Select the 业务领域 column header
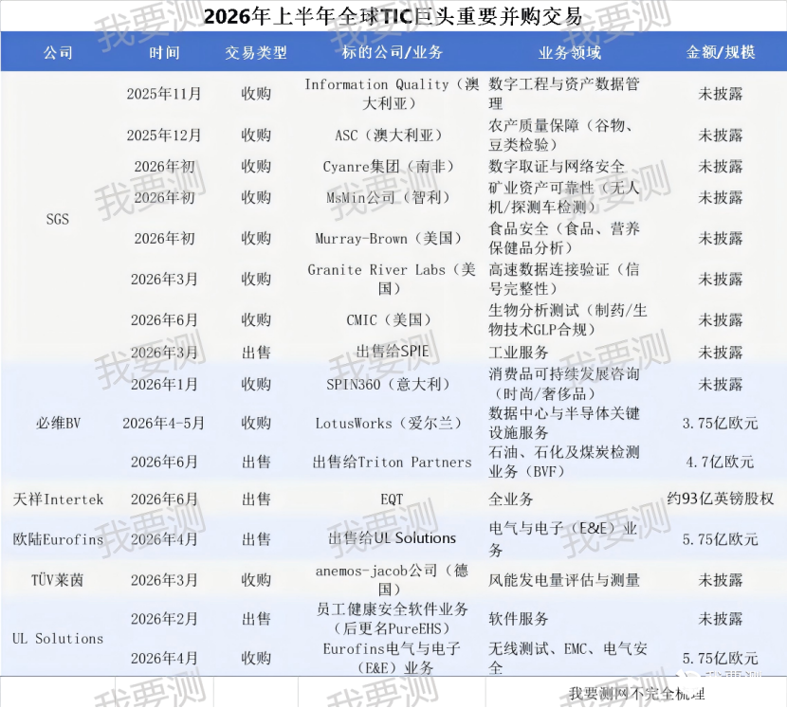This screenshot has height=708, width=787. click(x=569, y=52)
